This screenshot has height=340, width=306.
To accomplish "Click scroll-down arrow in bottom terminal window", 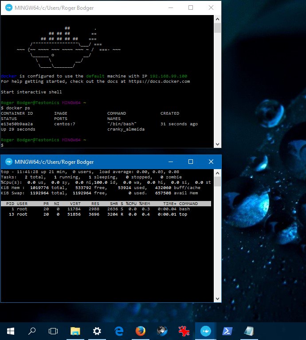I will coord(217,298).
